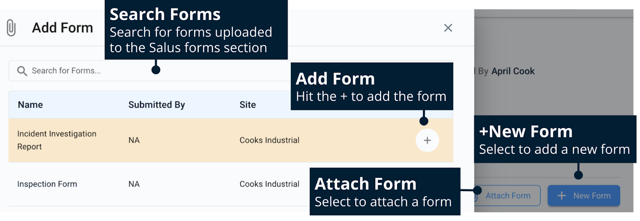Sort by the Name column header
This screenshot has height=221, width=640.
coord(30,105)
